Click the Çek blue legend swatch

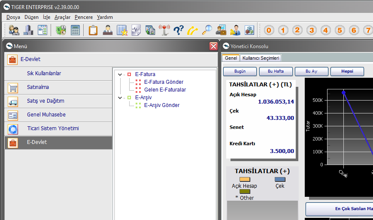(280, 180)
